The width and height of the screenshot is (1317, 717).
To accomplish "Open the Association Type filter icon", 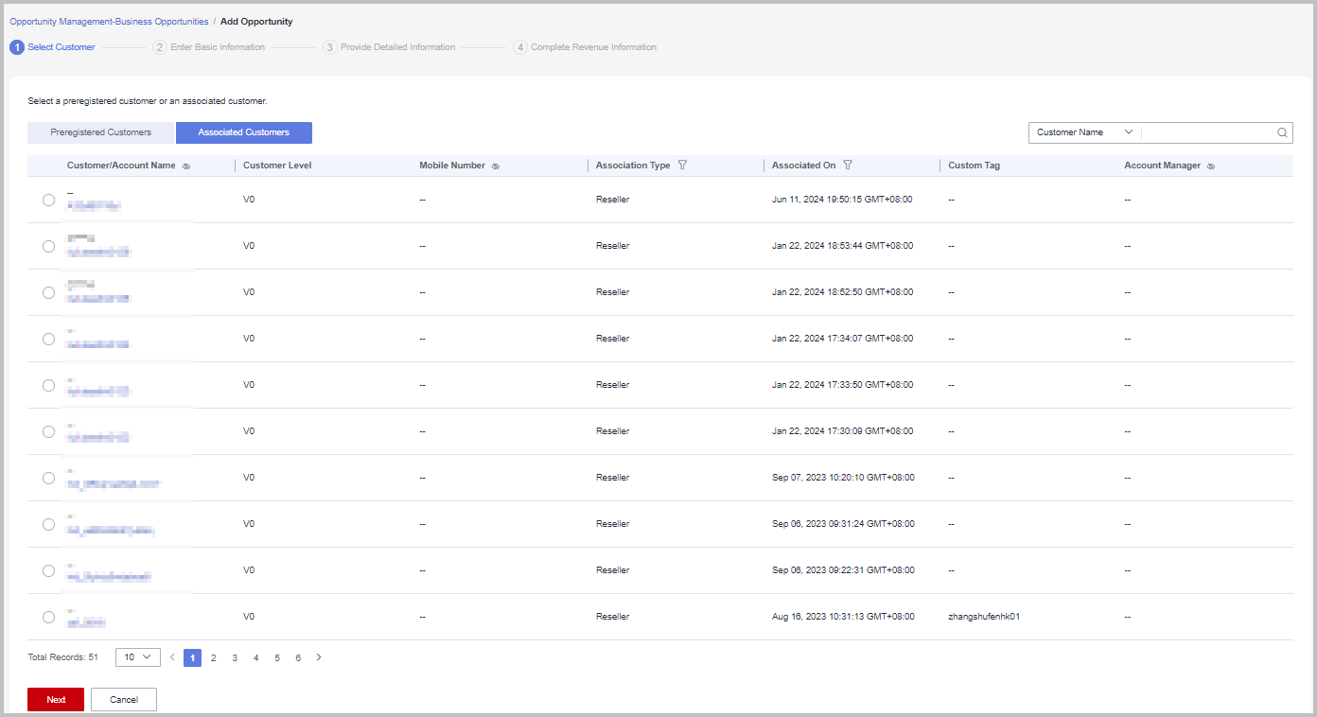I will [x=682, y=166].
